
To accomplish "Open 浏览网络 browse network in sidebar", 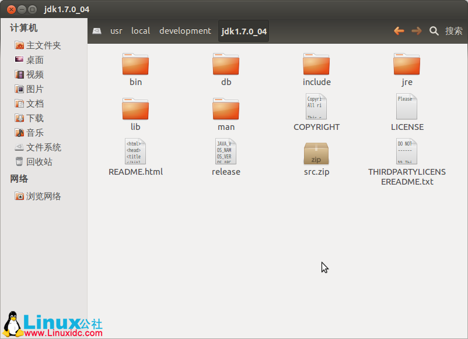I will tap(38, 196).
